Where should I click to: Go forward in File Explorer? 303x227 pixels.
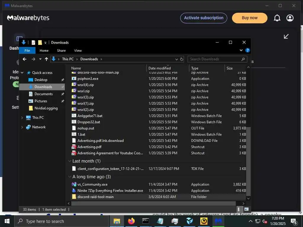[x=33, y=59]
